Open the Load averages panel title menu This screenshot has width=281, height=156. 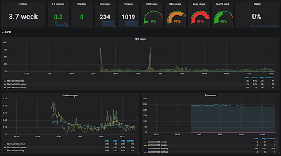(70, 95)
